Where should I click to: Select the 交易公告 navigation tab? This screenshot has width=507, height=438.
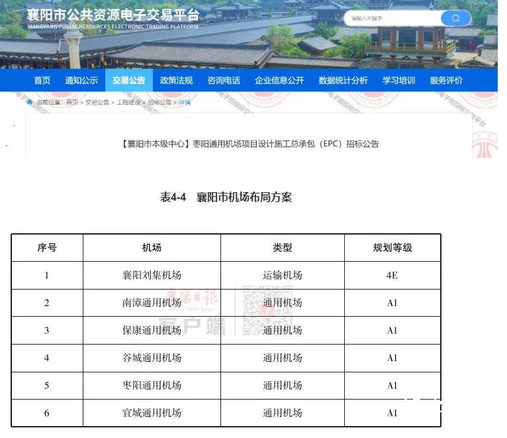pyautogui.click(x=129, y=80)
